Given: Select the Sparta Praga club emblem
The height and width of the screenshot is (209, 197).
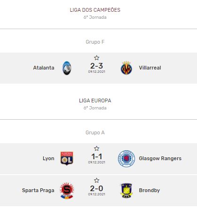Looking at the screenshot, I should click(67, 191).
